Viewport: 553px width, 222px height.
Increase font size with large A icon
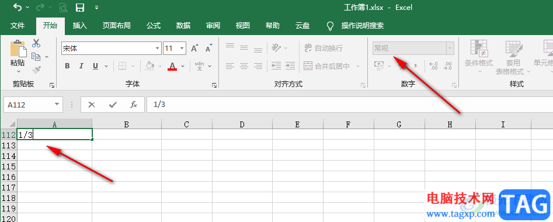pyautogui.click(x=194, y=48)
